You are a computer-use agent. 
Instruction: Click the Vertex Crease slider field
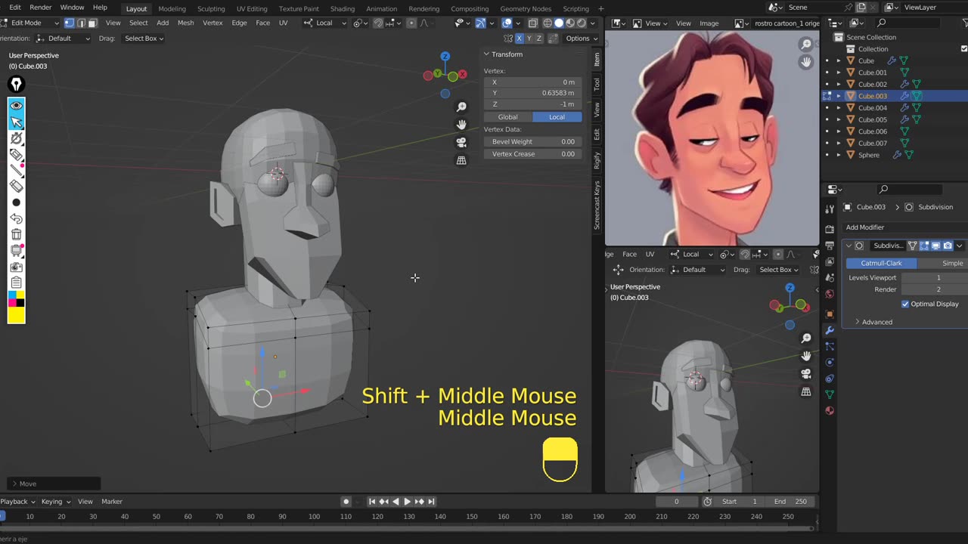[532, 154]
